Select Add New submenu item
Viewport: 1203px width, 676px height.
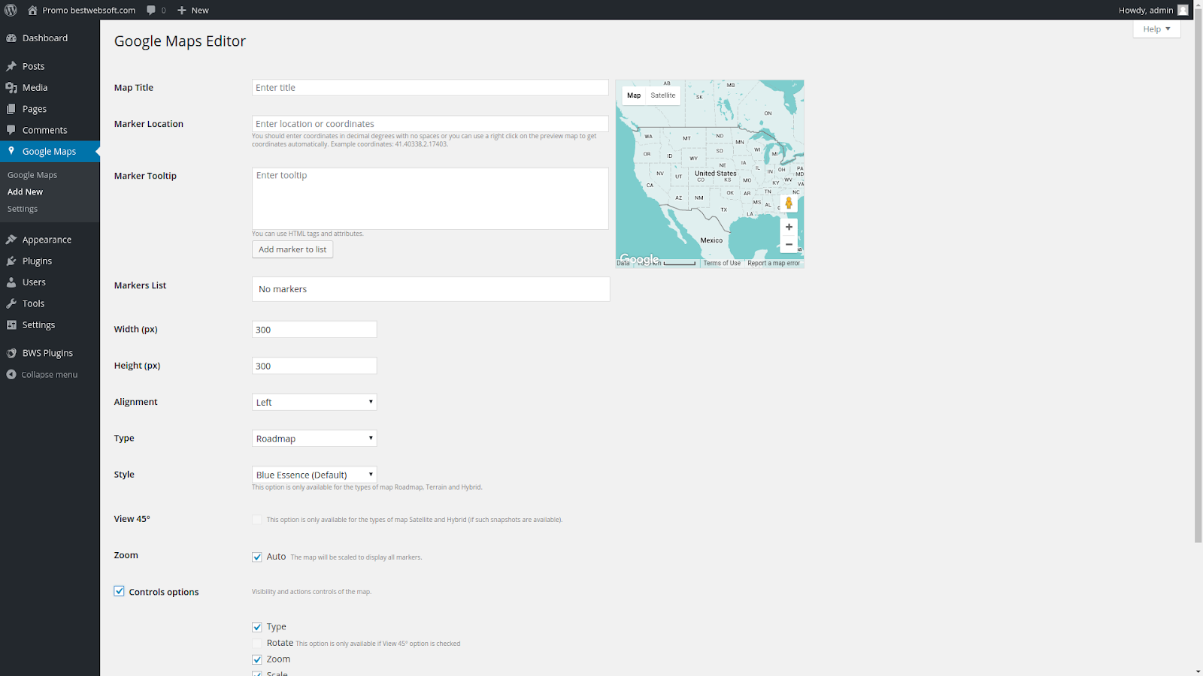(26, 192)
